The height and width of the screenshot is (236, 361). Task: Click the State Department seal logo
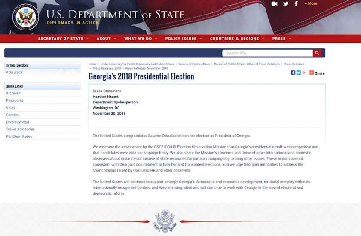pyautogui.click(x=25, y=17)
